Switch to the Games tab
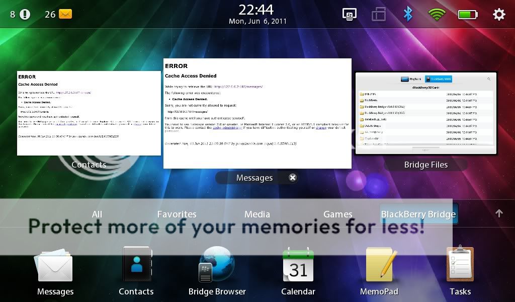The width and height of the screenshot is (515, 302). click(337, 214)
